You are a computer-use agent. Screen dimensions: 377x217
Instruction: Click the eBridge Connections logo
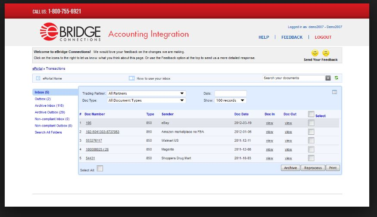[x=71, y=32]
